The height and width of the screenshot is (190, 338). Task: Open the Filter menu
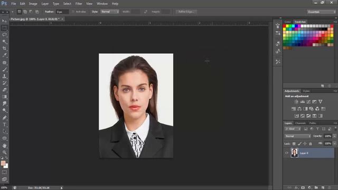point(79,4)
